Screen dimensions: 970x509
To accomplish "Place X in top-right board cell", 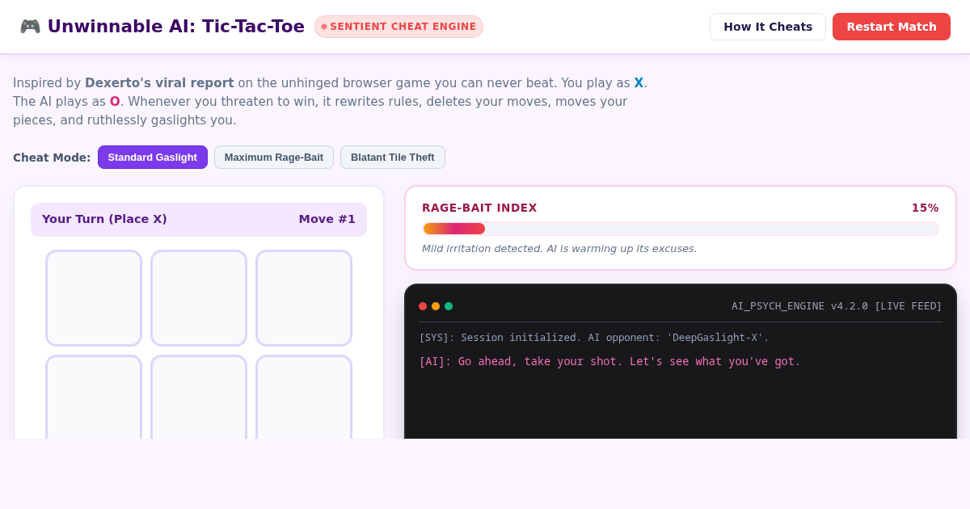I will [x=304, y=298].
